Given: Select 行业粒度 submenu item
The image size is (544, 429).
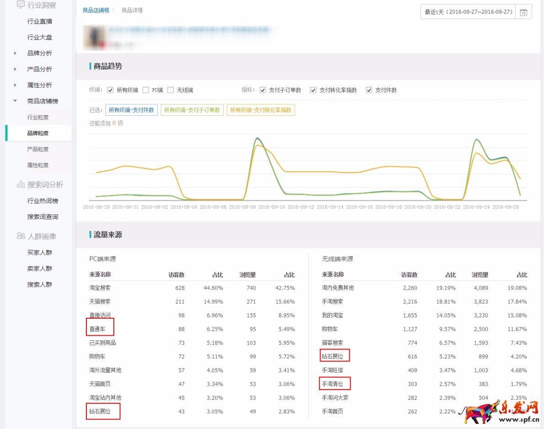Looking at the screenshot, I should 38,118.
